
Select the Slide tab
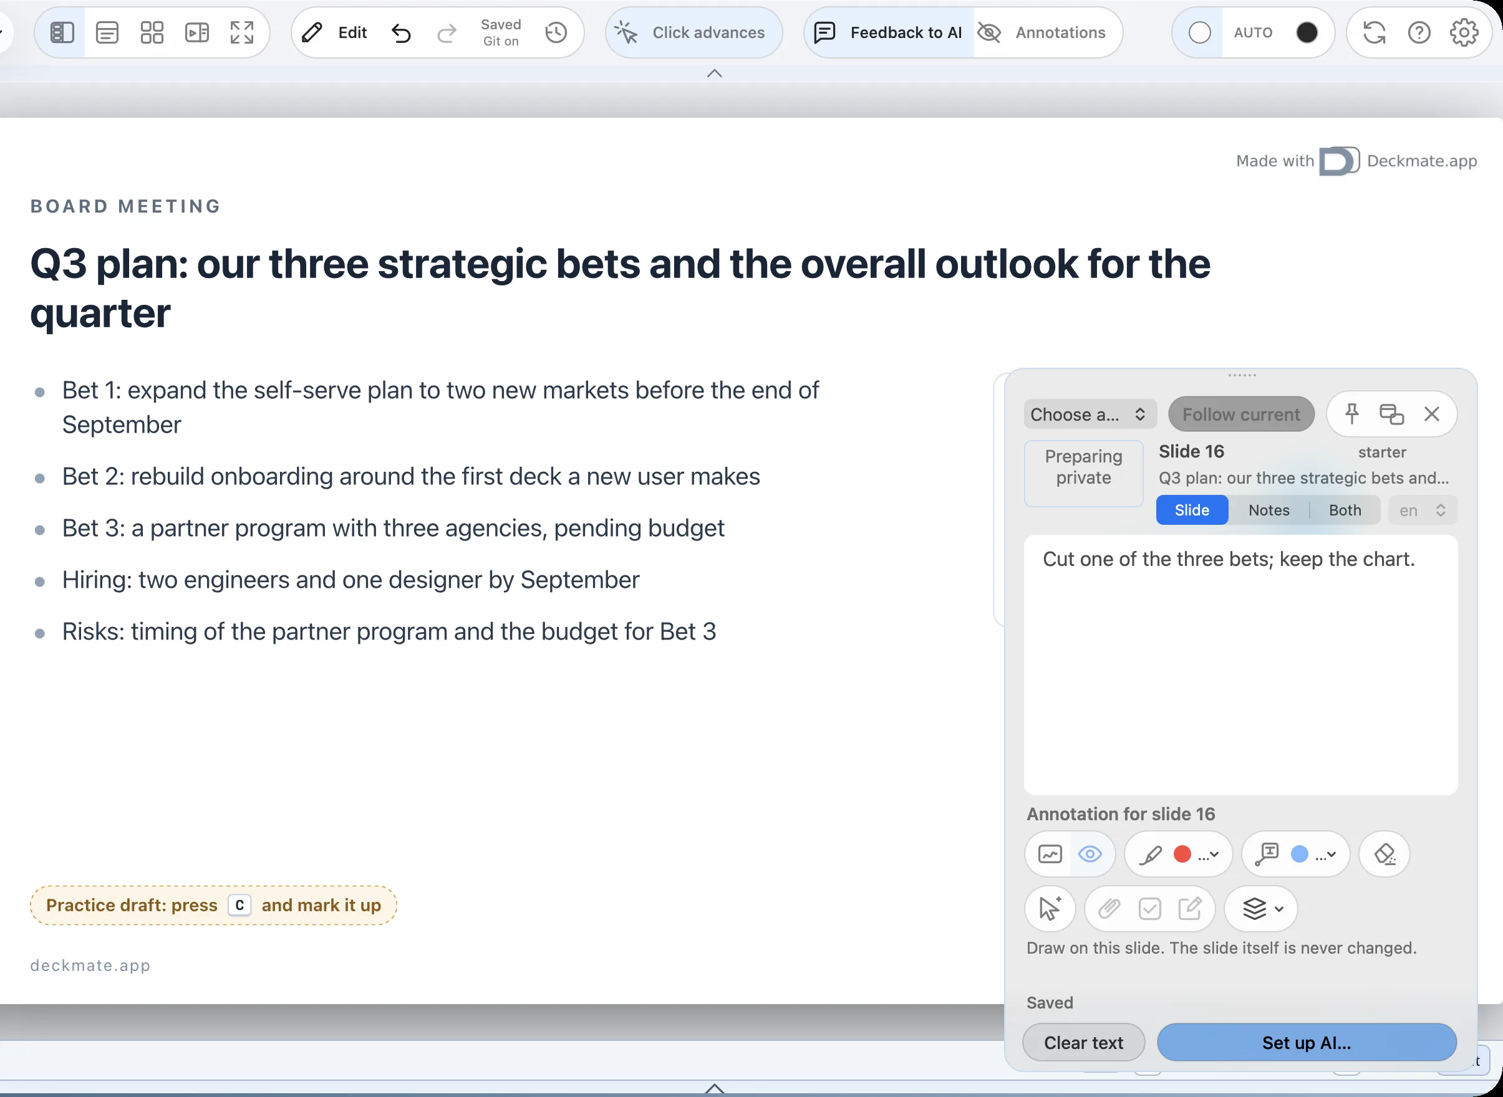pyautogui.click(x=1192, y=510)
